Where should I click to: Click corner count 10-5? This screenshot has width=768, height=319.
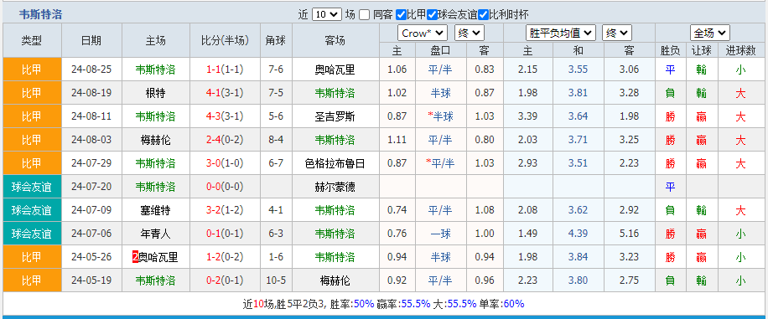(x=276, y=280)
